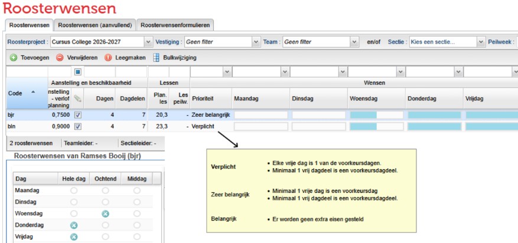This screenshot has height=243, width=518.
Task: Click the green Toevoegen plus icon
Action: pos(13,58)
